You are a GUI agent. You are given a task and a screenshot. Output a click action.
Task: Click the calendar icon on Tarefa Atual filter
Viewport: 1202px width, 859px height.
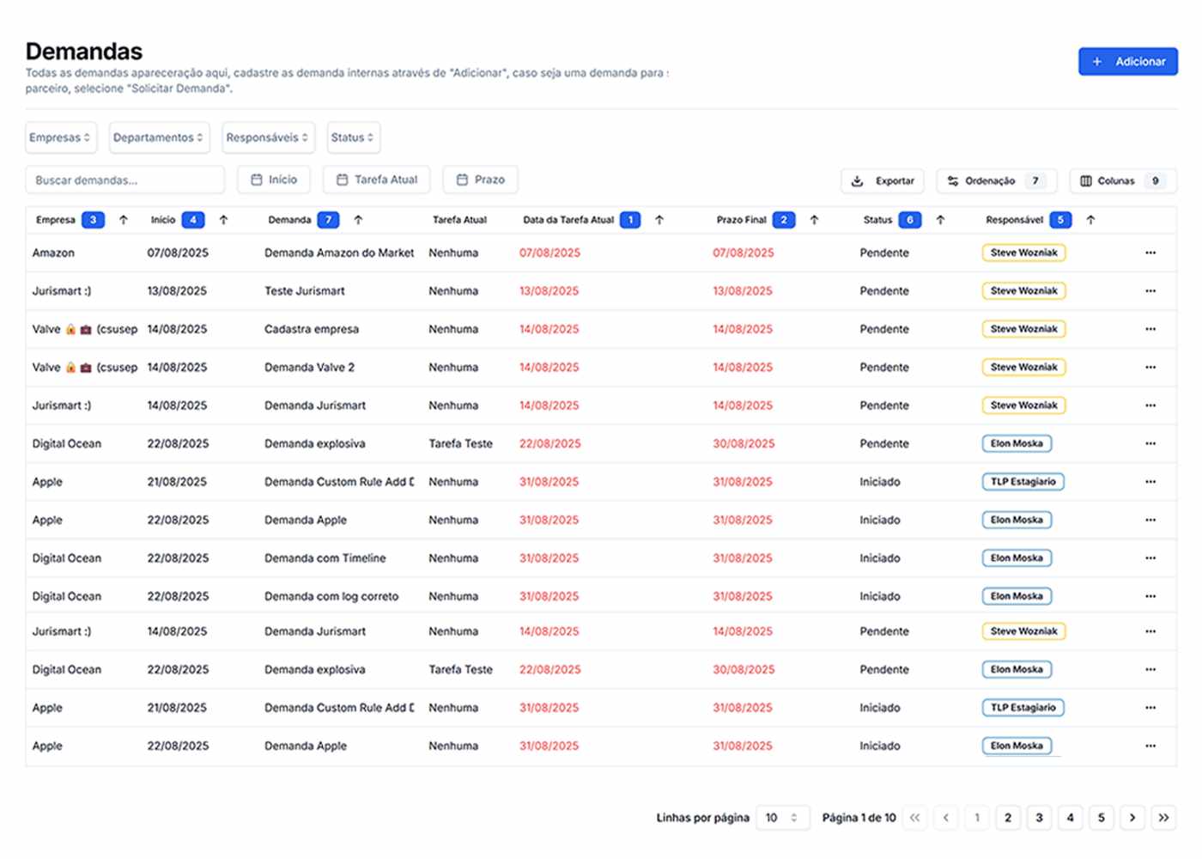point(341,180)
